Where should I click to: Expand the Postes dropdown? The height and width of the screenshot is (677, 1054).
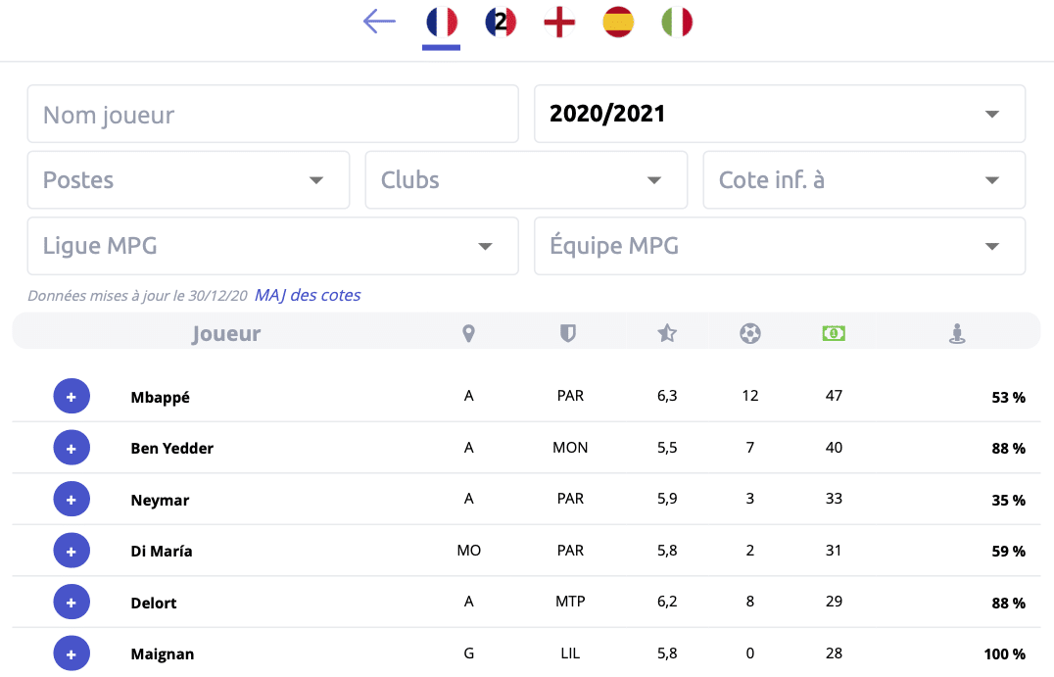tap(188, 180)
